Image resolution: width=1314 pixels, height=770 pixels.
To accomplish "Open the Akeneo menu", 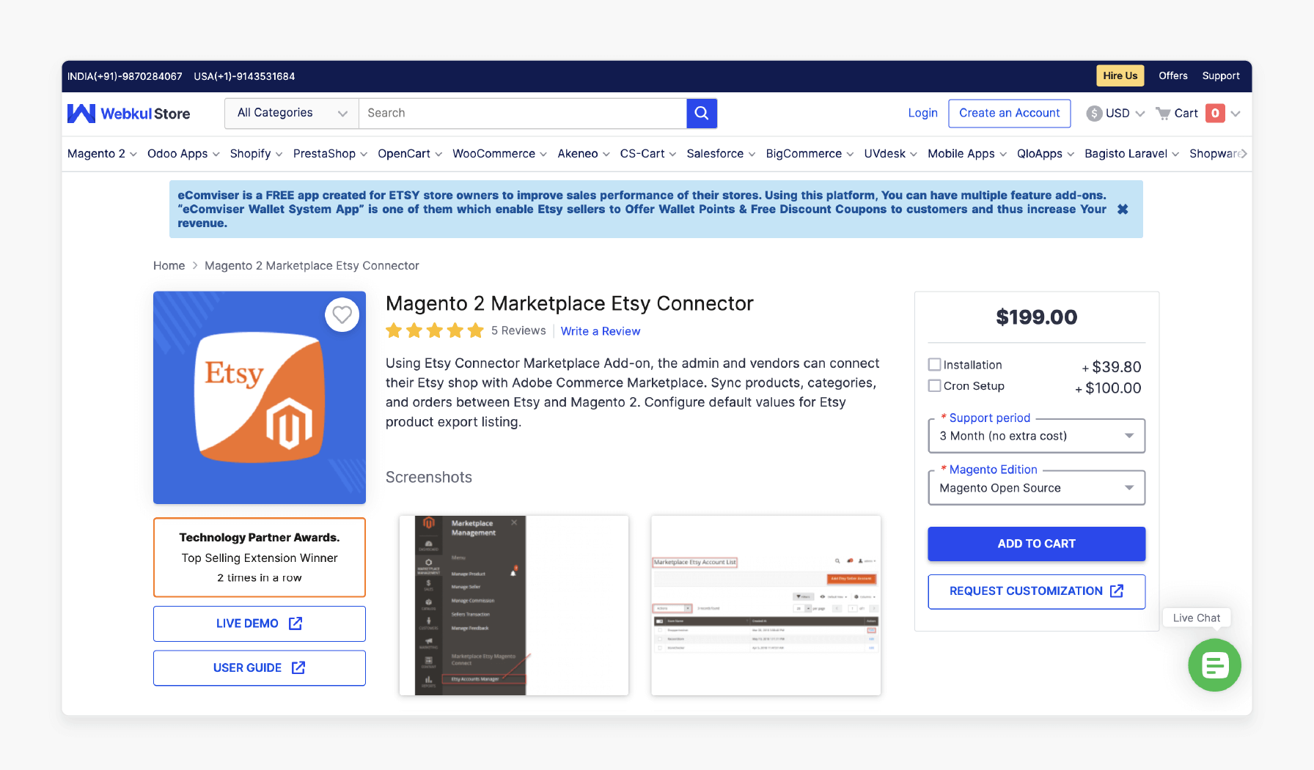I will pyautogui.click(x=583, y=153).
